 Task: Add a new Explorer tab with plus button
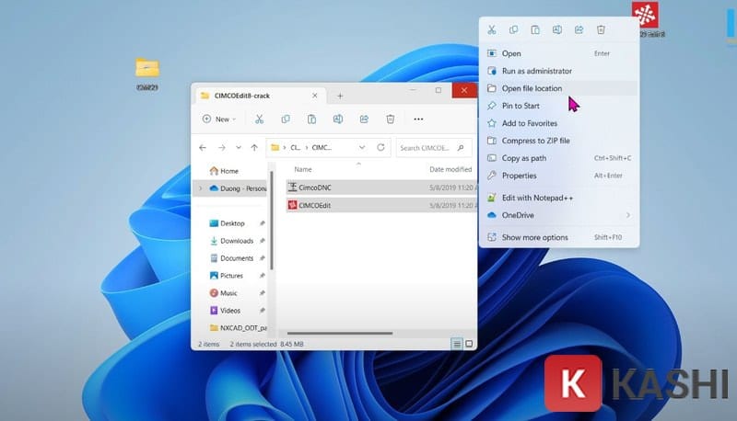(x=340, y=95)
